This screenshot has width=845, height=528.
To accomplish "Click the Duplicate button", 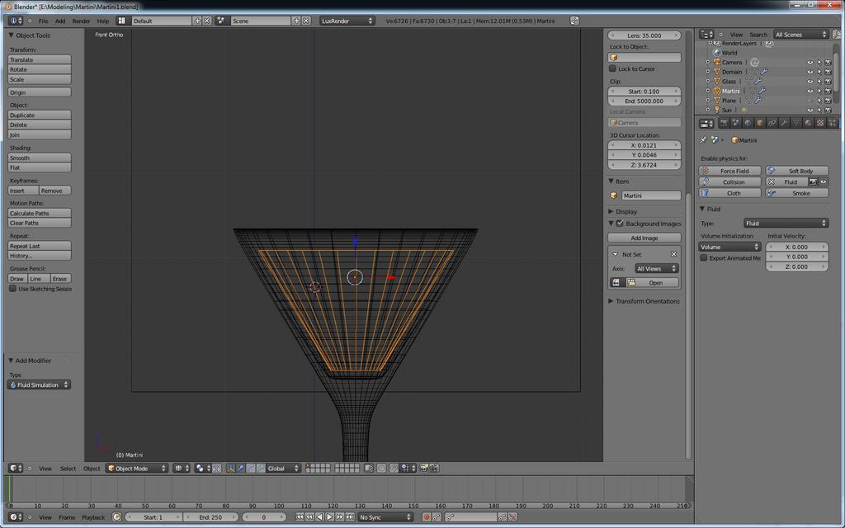I will (x=40, y=115).
